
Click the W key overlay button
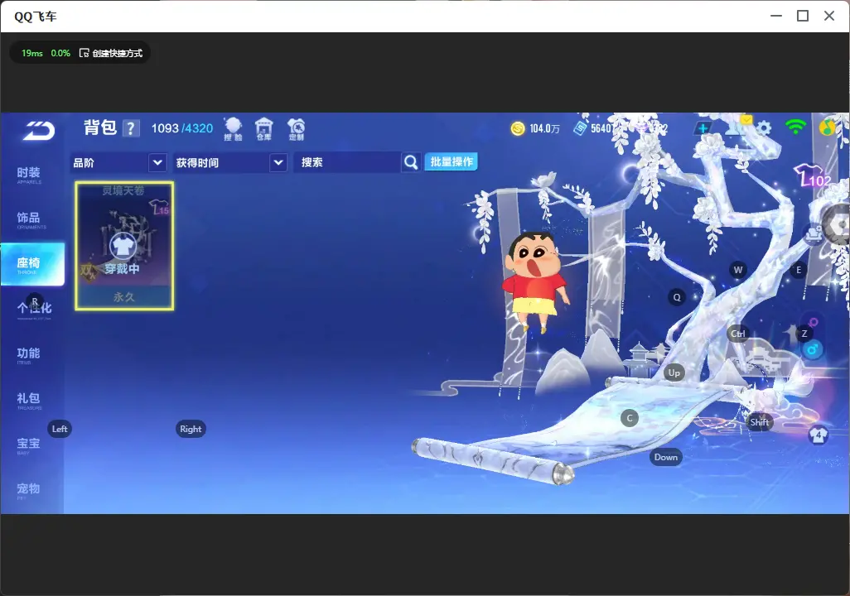pos(738,270)
